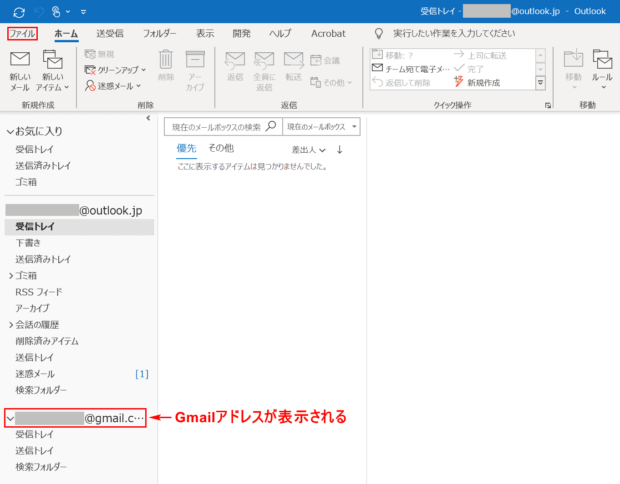This screenshot has width=620, height=484.
Task: Select the @outlook.jp account header
Action: tap(74, 210)
